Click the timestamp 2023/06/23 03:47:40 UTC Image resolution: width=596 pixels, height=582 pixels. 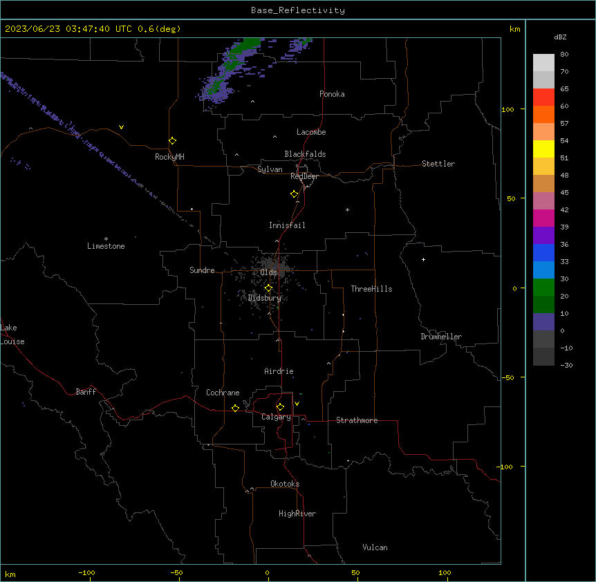[x=68, y=29]
